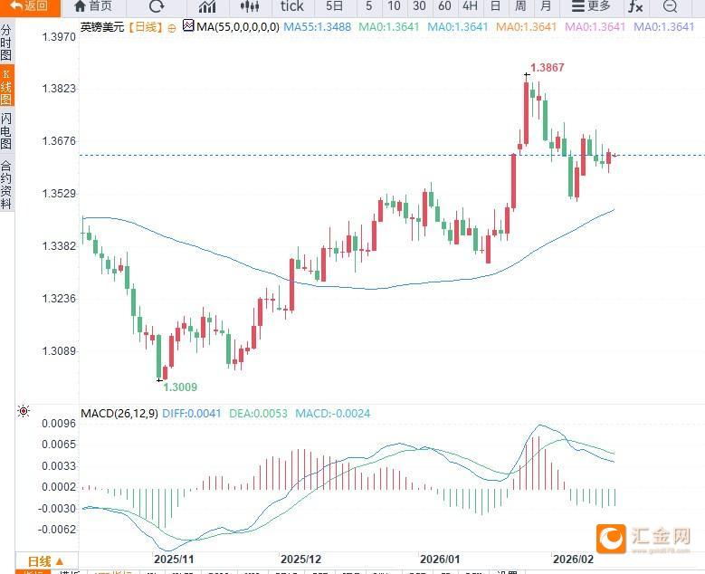705x574 pixels.
Task: Open the line chart type icon
Action: point(207,6)
